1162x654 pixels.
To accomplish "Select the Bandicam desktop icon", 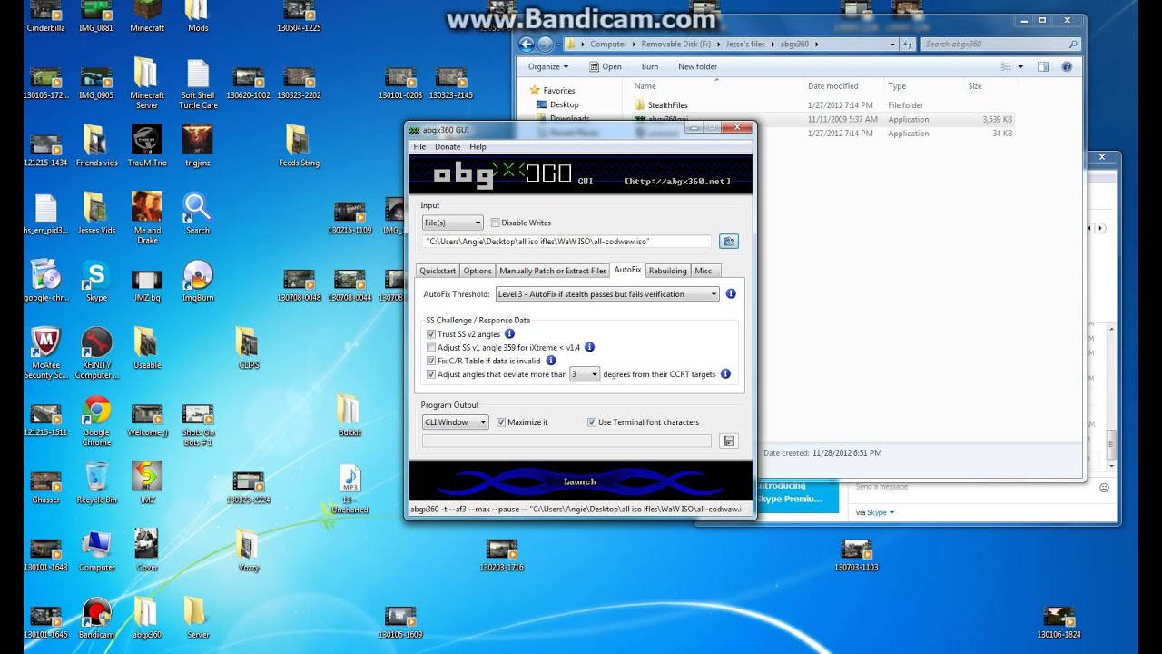I will (x=96, y=618).
